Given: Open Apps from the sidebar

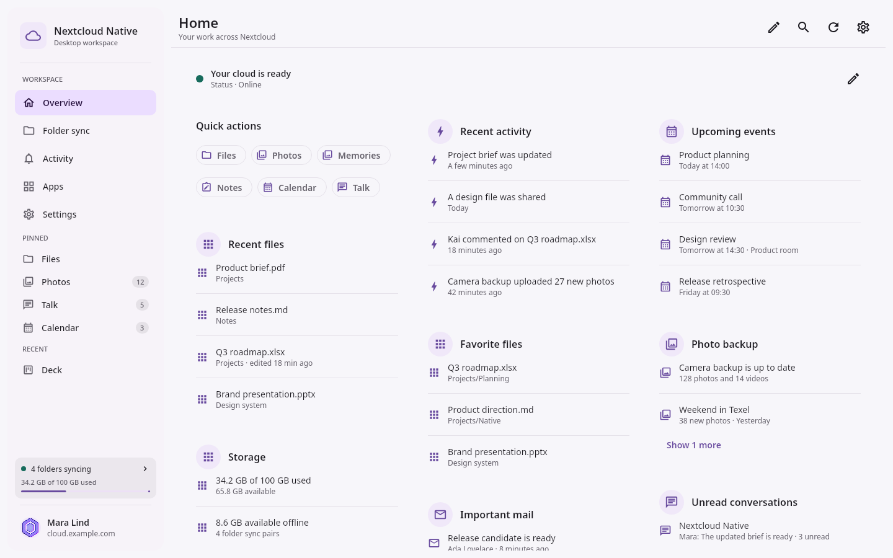Looking at the screenshot, I should 86,187.
